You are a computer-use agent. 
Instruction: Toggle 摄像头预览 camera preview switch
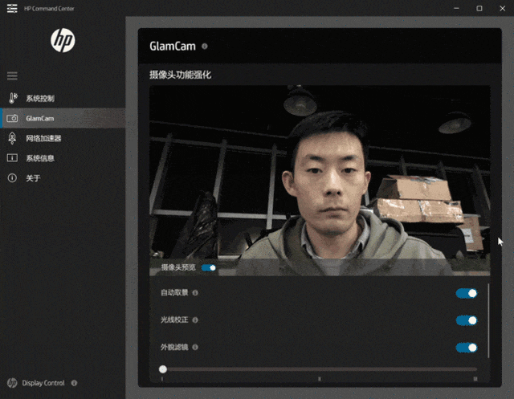pyautogui.click(x=209, y=268)
